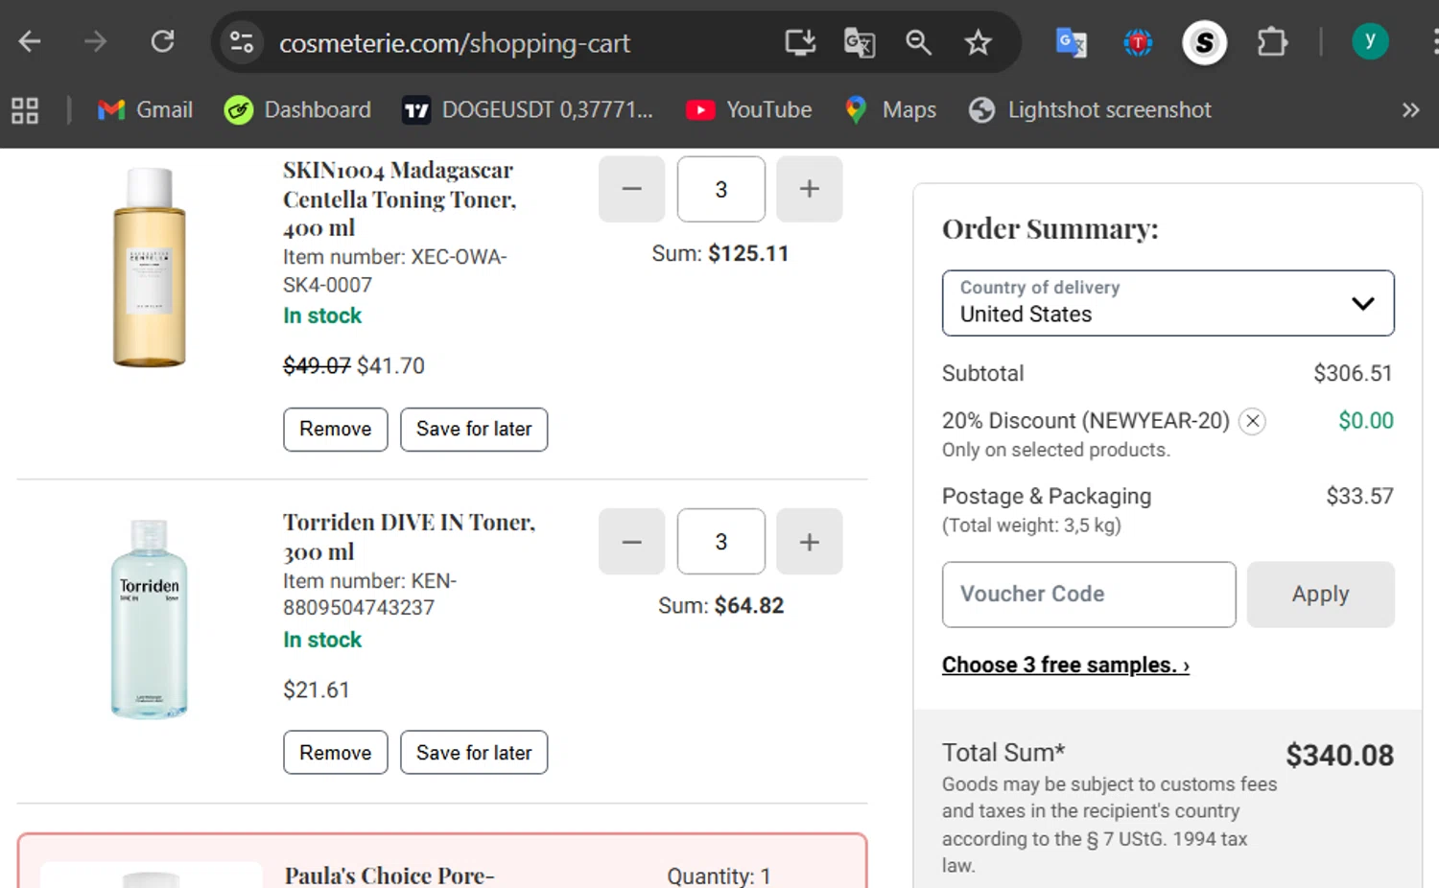The width and height of the screenshot is (1439, 888).
Task: Click quantity field of SKIN1004 Toner
Action: (721, 189)
